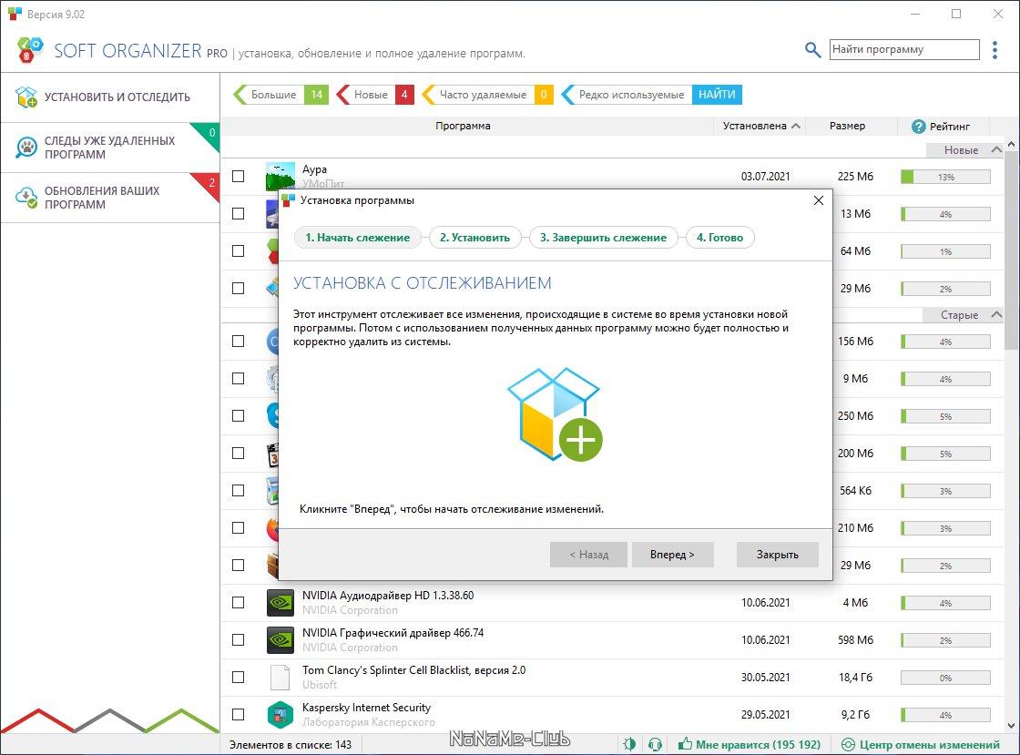Switch to wizard step '2. Установить'
The image size is (1020, 755).
(475, 238)
